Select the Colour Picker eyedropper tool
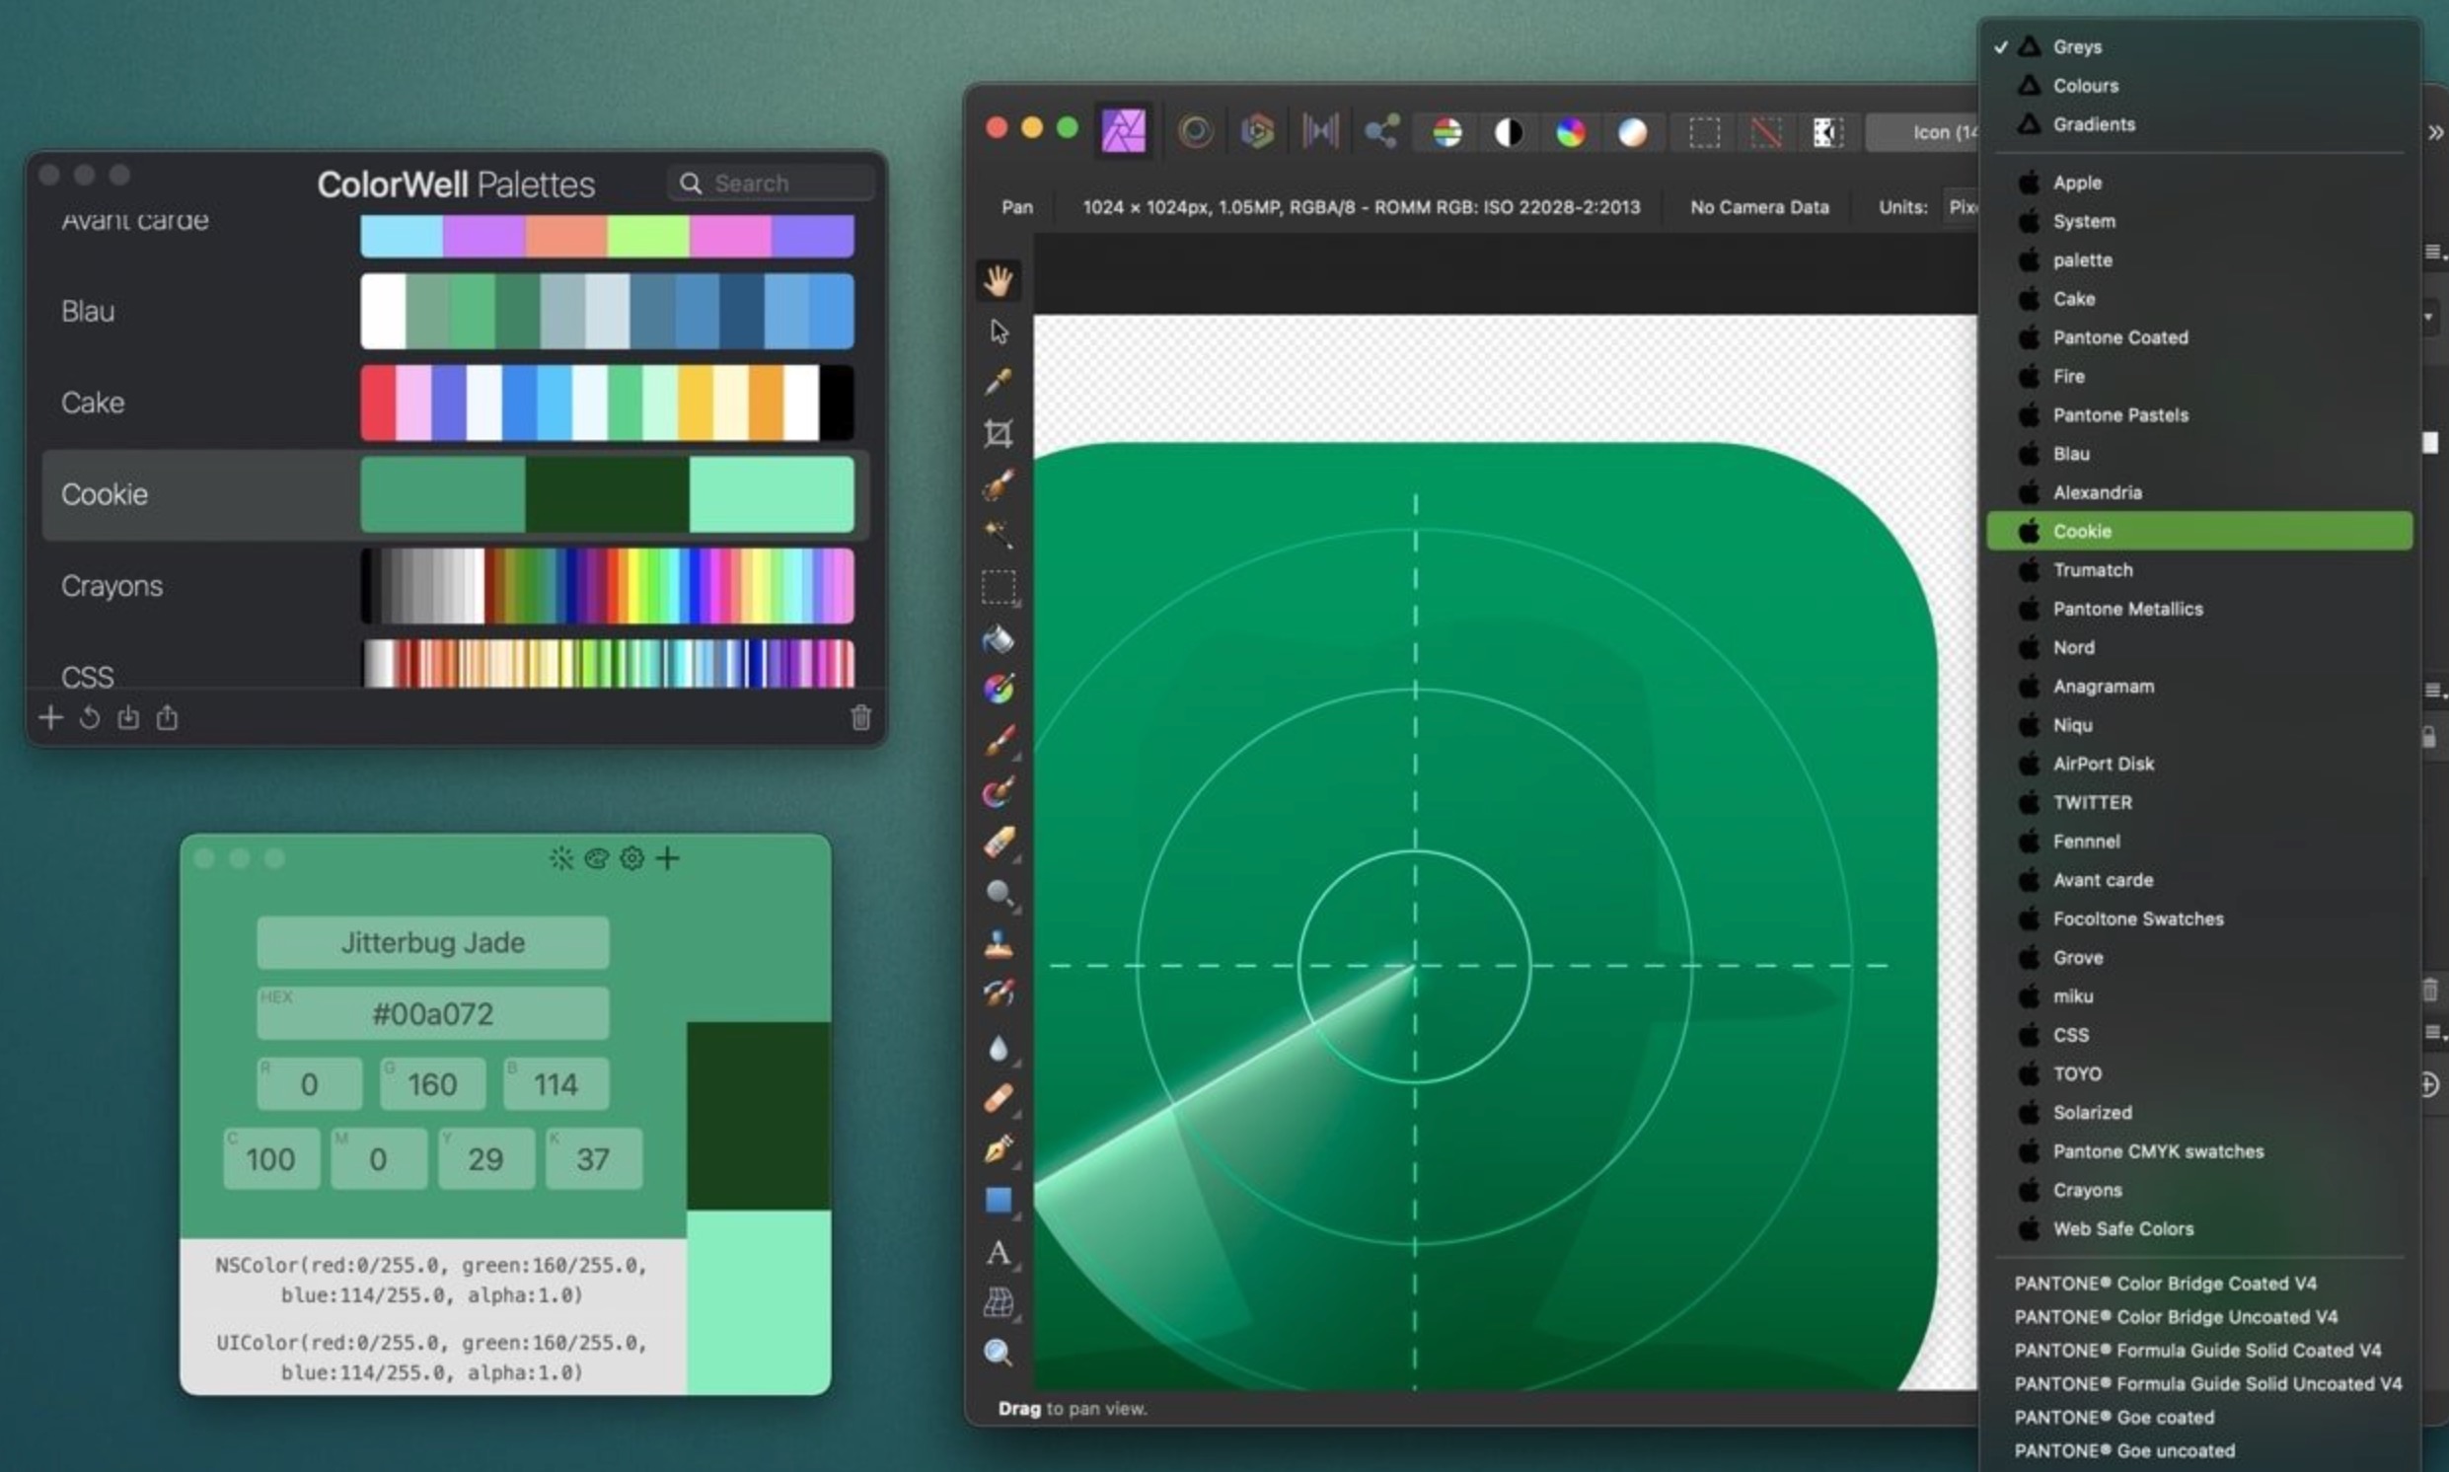This screenshot has width=2449, height=1472. (x=998, y=382)
